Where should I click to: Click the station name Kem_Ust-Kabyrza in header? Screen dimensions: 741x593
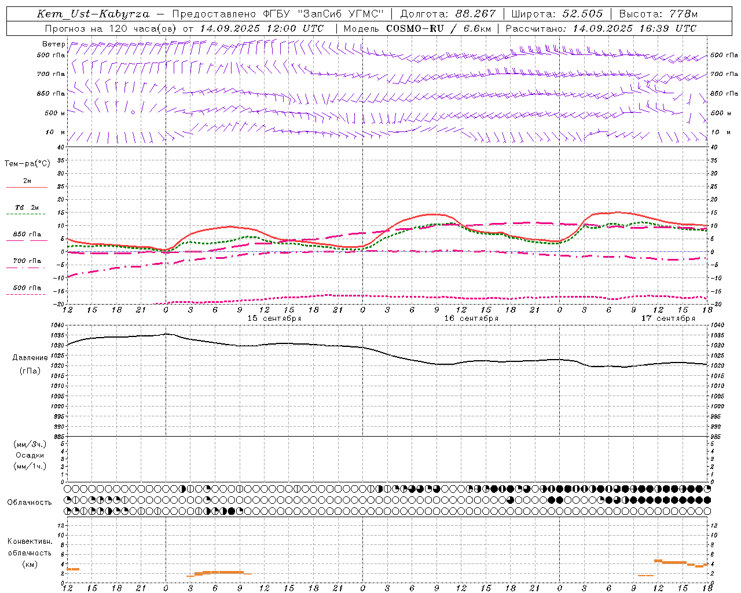click(93, 14)
